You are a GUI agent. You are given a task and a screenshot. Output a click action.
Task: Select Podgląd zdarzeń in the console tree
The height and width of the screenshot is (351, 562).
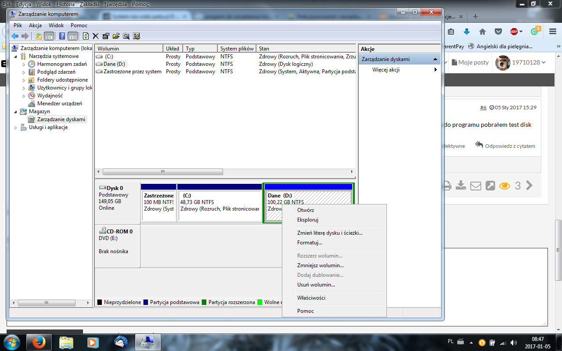(56, 72)
